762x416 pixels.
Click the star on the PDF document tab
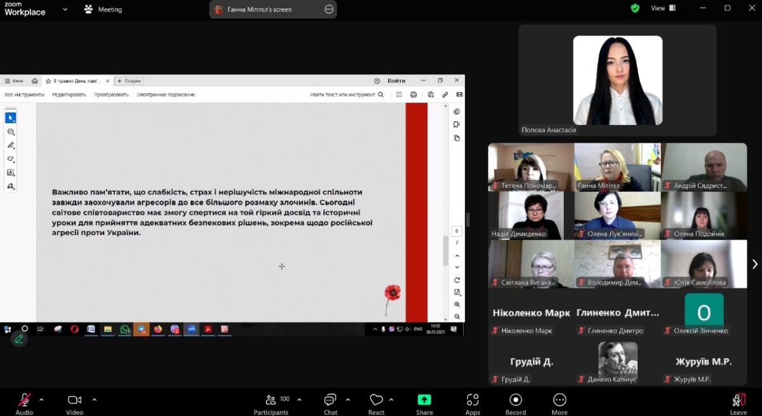(x=48, y=81)
